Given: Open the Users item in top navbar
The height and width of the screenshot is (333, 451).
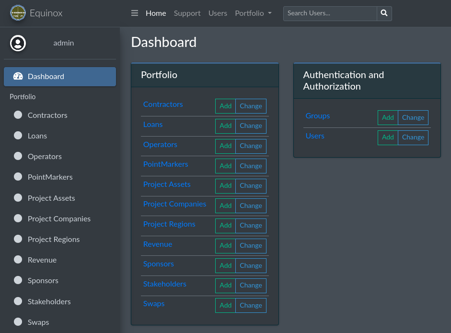Looking at the screenshot, I should [218, 13].
